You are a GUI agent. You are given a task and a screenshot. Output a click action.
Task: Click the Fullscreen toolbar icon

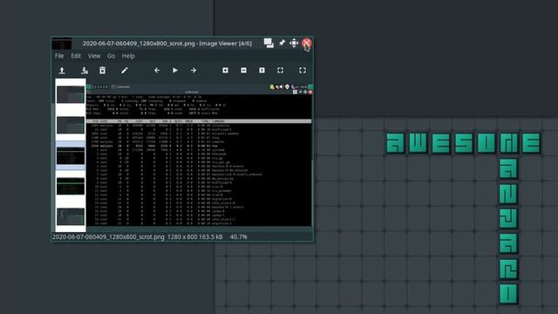tap(303, 71)
